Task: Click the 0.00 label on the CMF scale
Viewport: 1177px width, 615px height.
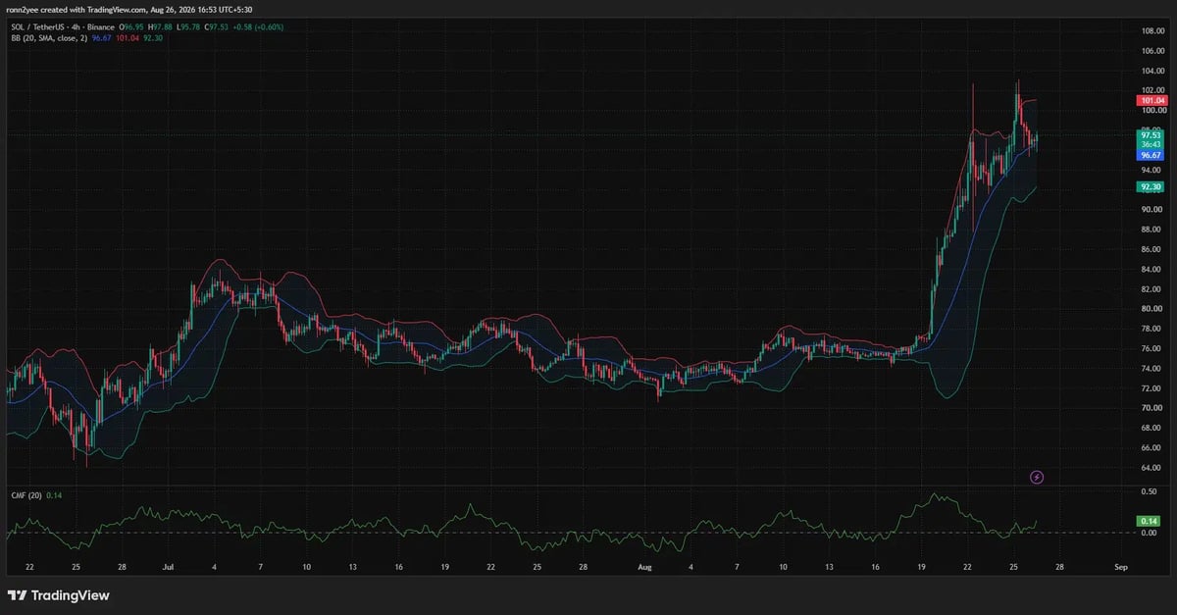Action: point(1149,533)
